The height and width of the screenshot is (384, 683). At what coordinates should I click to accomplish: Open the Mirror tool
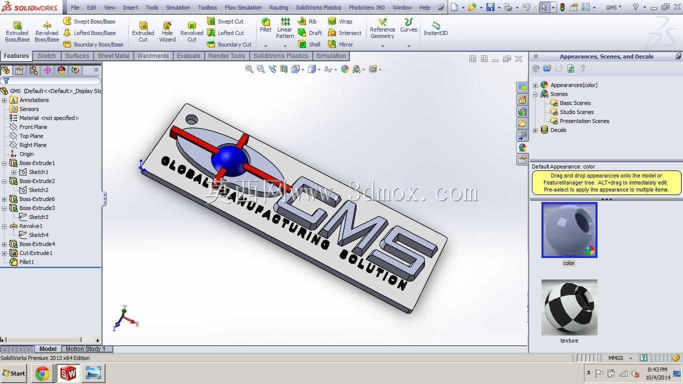[x=340, y=44]
